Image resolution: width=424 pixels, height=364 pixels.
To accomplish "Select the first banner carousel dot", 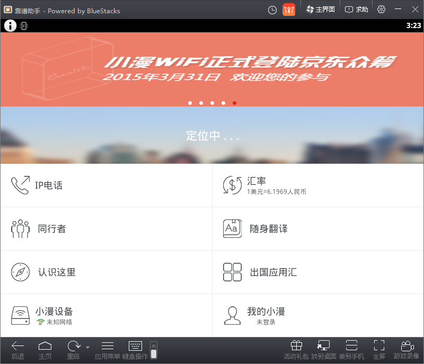I will [x=190, y=103].
